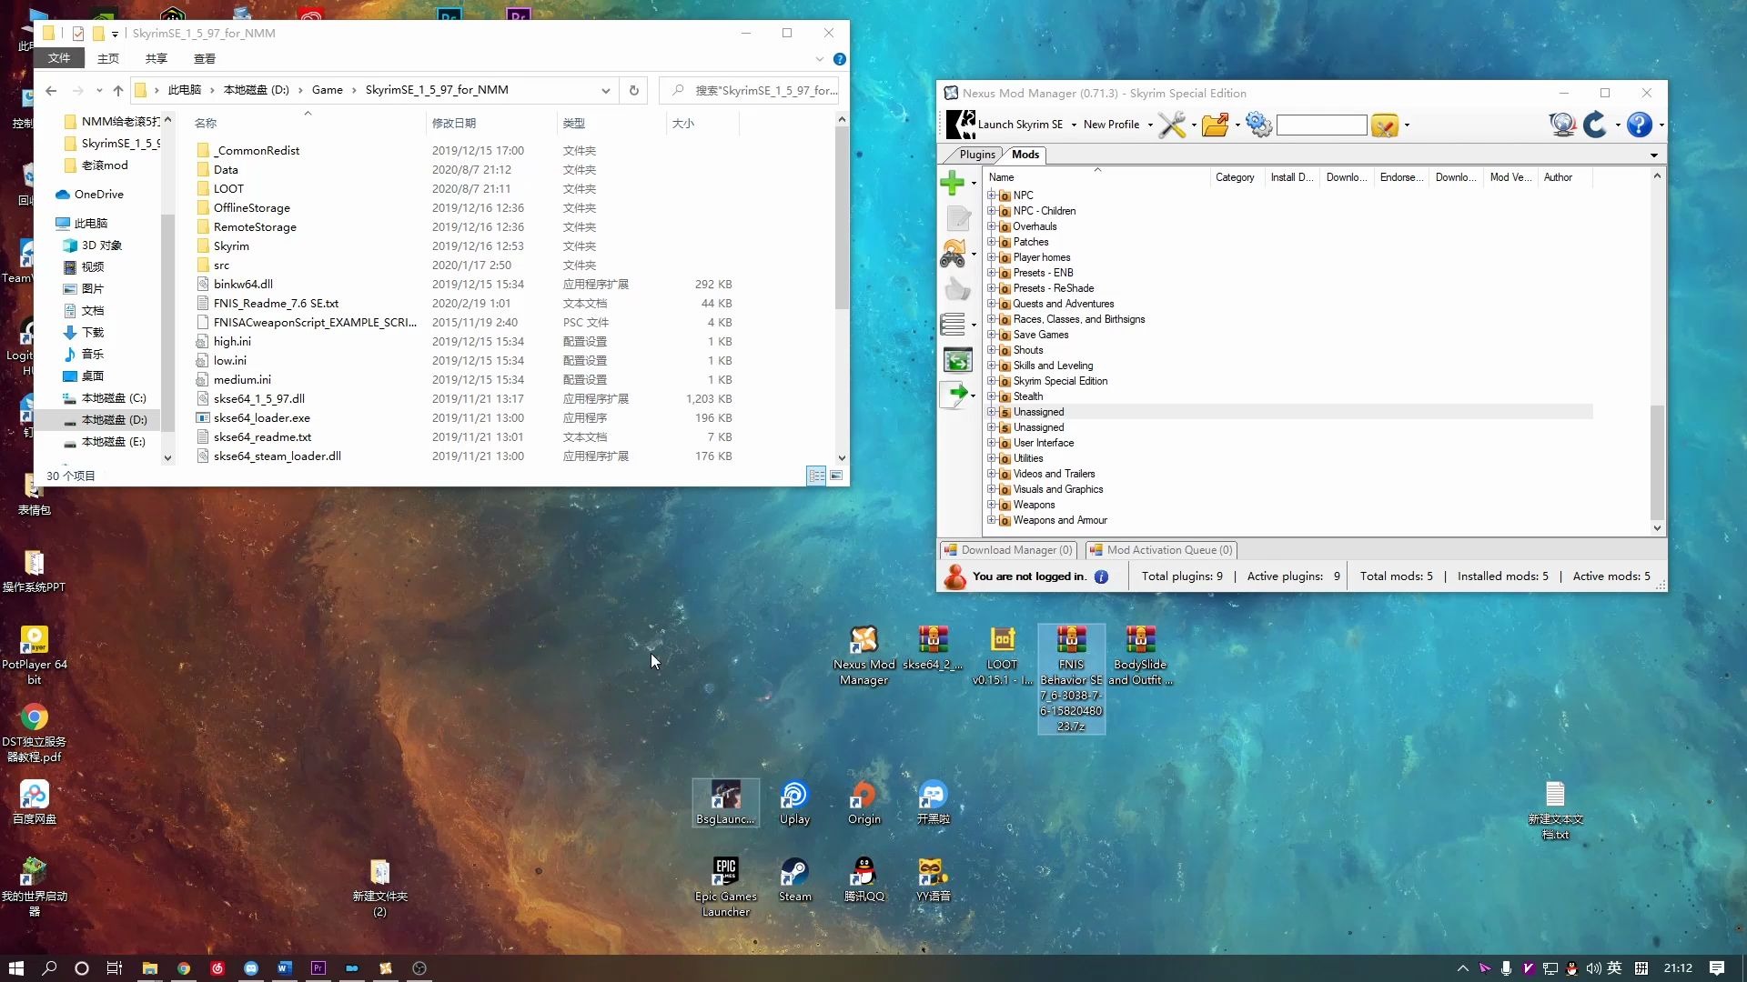Open the folder shortcut icon in NMM toolbar
1747x982 pixels.
pyautogui.click(x=1215, y=125)
